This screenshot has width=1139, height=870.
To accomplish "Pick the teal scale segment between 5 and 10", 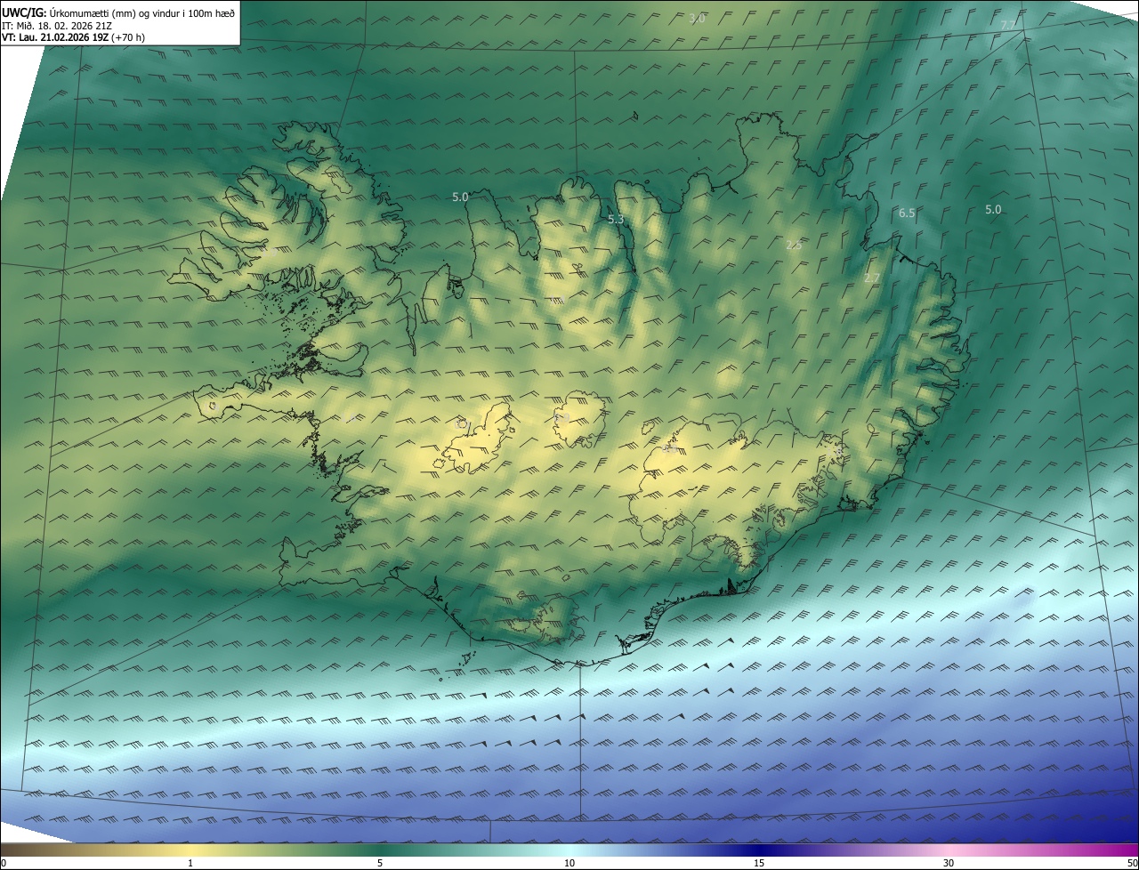I will click(474, 850).
